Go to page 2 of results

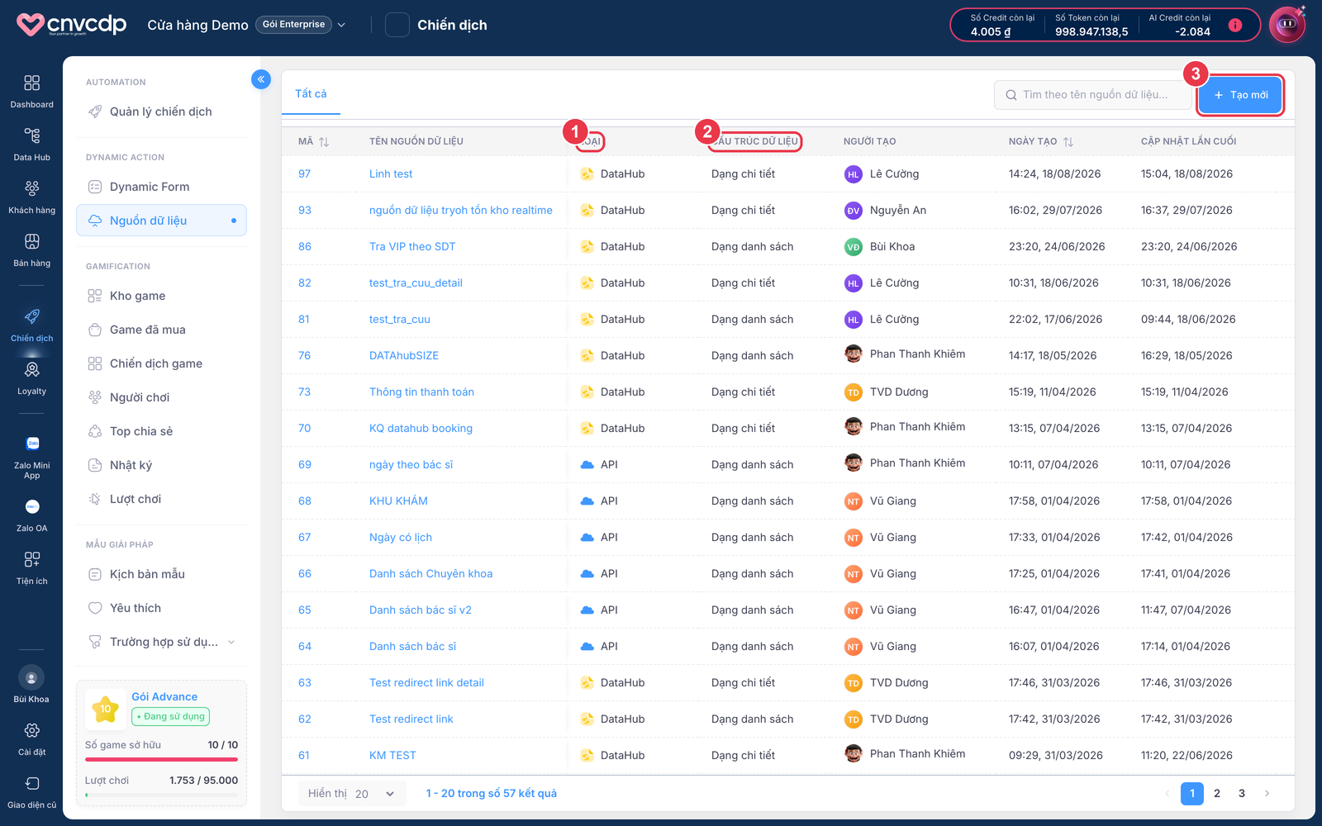1217,794
